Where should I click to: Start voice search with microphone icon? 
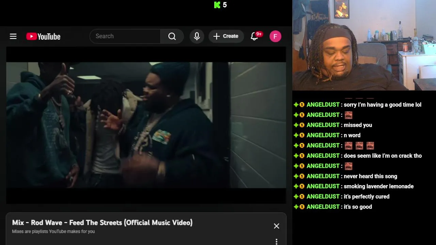197,36
